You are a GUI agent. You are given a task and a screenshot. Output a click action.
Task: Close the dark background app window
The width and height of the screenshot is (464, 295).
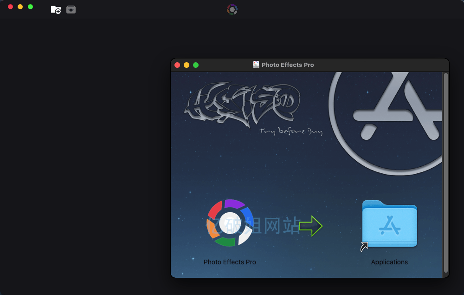[x=10, y=7]
